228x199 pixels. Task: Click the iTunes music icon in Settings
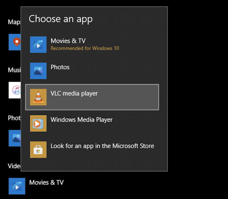pos(15,90)
